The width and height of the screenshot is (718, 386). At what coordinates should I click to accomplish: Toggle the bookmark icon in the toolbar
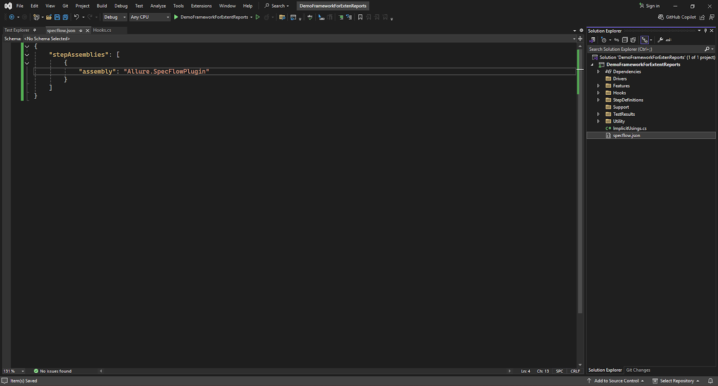[360, 17]
